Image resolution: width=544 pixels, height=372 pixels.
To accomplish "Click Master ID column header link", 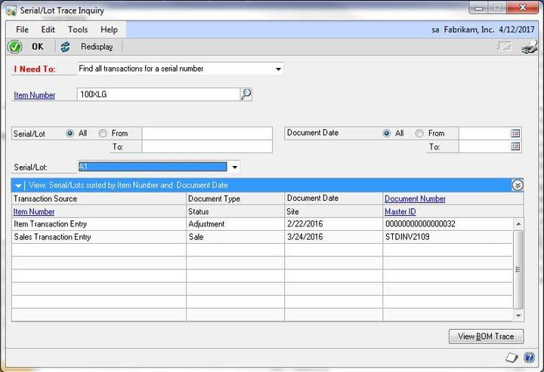I will (x=400, y=211).
